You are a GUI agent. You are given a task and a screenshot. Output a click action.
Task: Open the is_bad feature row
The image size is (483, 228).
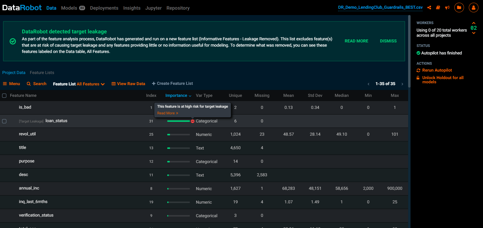tap(204, 107)
